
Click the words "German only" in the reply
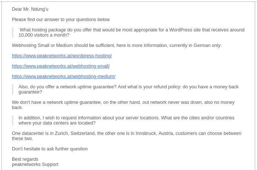click(x=208, y=45)
